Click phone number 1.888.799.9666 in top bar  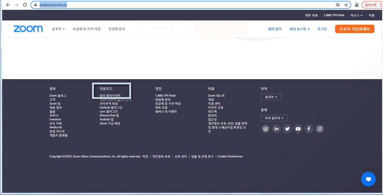click(x=334, y=15)
